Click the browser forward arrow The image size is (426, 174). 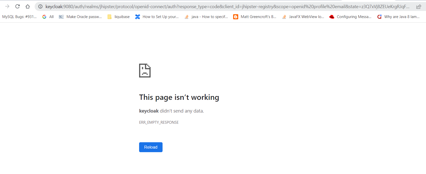[7, 6]
